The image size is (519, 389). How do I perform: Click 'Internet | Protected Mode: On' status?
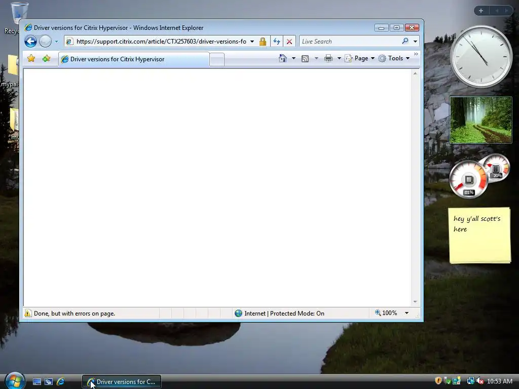pos(284,313)
